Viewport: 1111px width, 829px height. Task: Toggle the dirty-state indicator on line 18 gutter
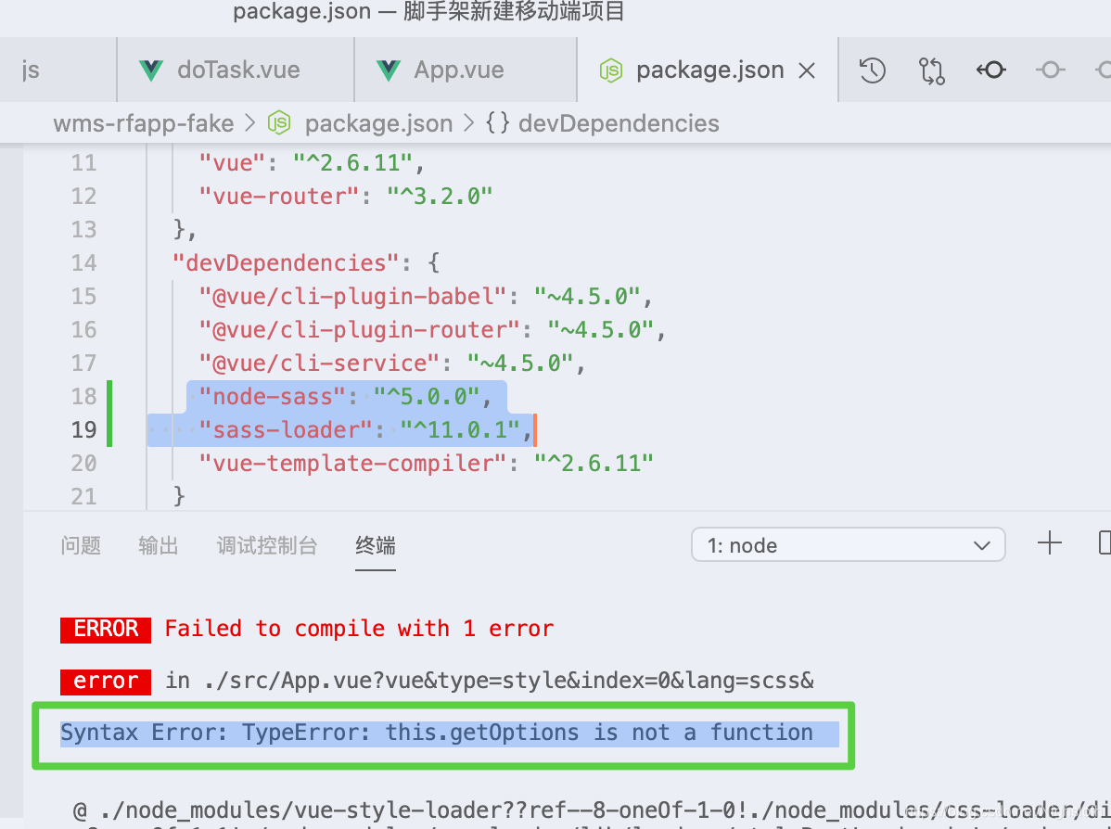coord(109,396)
